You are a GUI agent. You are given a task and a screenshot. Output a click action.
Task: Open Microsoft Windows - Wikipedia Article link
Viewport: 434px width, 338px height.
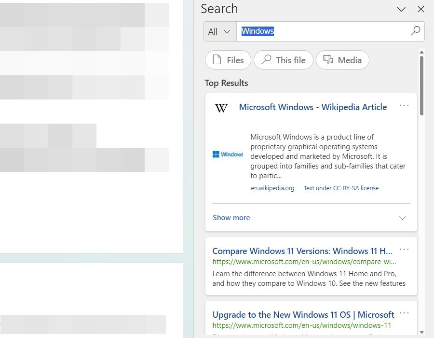click(313, 107)
